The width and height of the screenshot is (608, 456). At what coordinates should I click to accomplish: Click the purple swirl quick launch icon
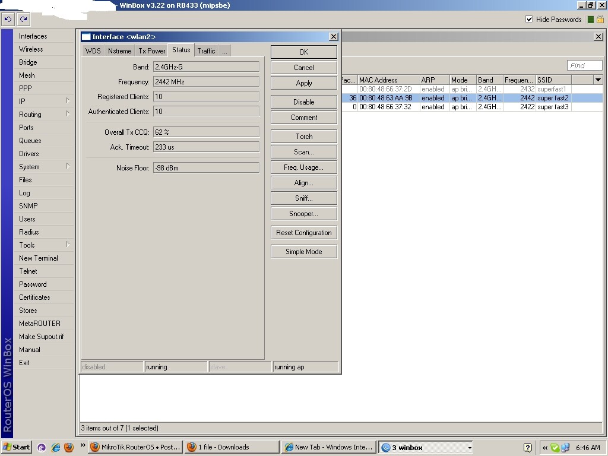pyautogui.click(x=42, y=448)
